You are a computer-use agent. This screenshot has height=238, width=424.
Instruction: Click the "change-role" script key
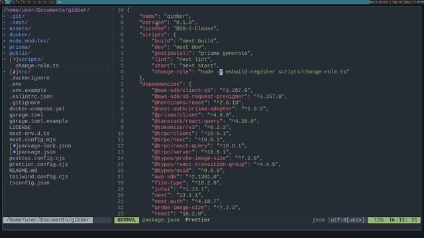172,72
